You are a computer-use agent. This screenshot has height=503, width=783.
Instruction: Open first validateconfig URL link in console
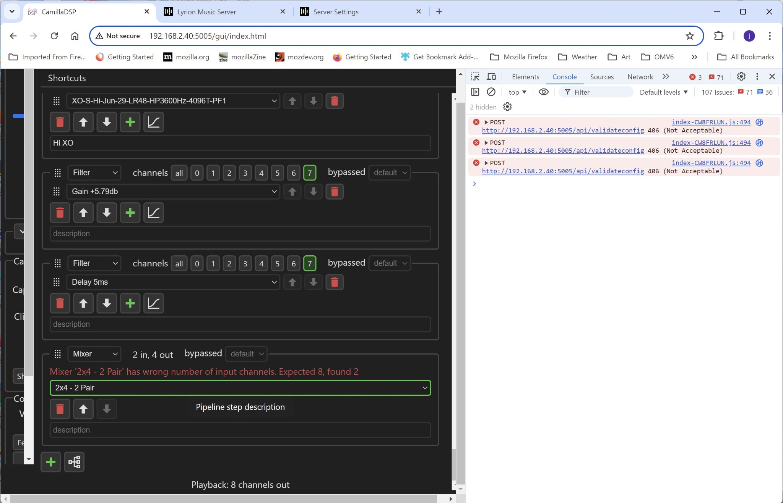click(563, 130)
